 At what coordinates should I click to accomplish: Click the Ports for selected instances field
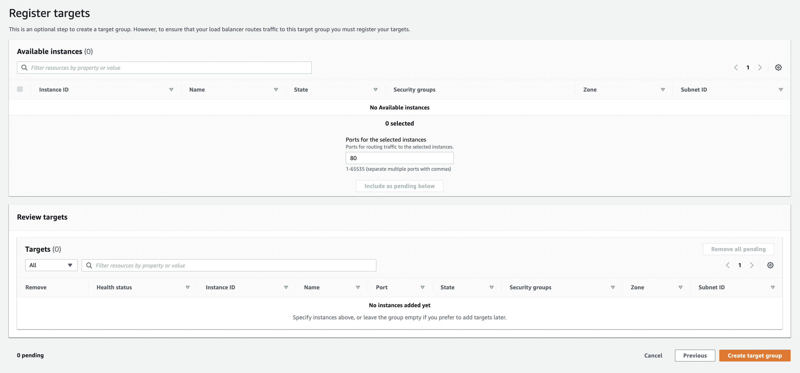pos(399,158)
